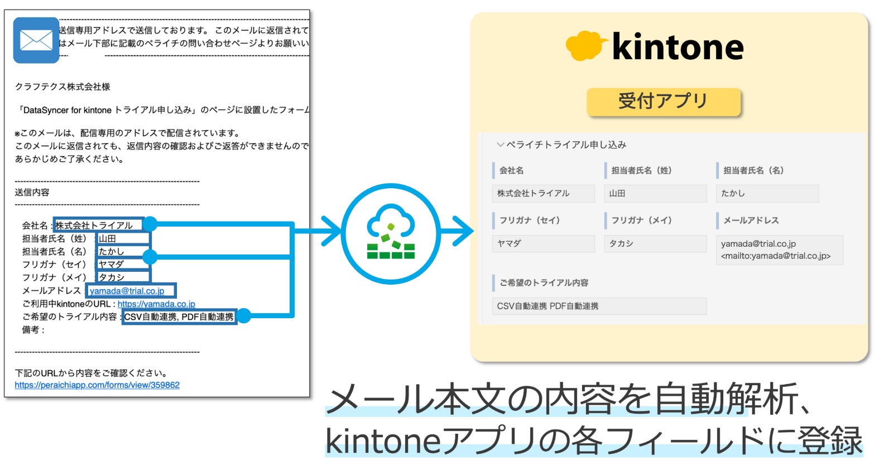Image resolution: width=879 pixels, height=465 pixels.
Task: Select the kintone ご希望のトライアル内容 field value
Action: (599, 306)
